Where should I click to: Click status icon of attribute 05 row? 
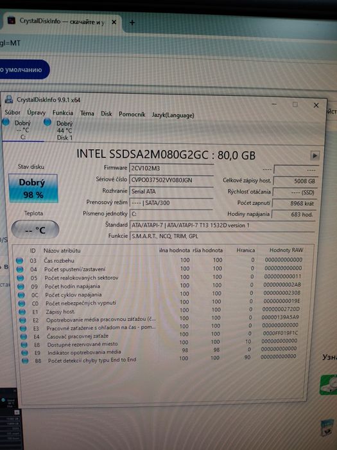(x=21, y=278)
